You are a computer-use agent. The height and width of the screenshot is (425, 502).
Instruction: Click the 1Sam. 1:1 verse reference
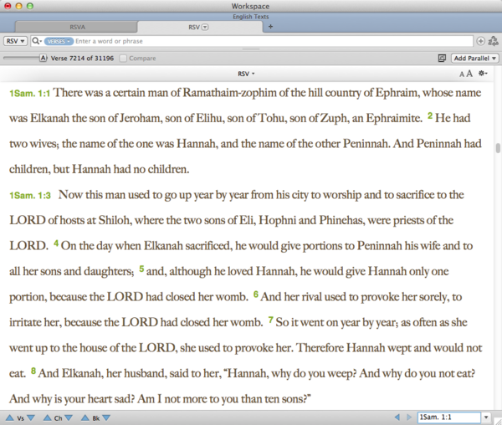(x=30, y=93)
